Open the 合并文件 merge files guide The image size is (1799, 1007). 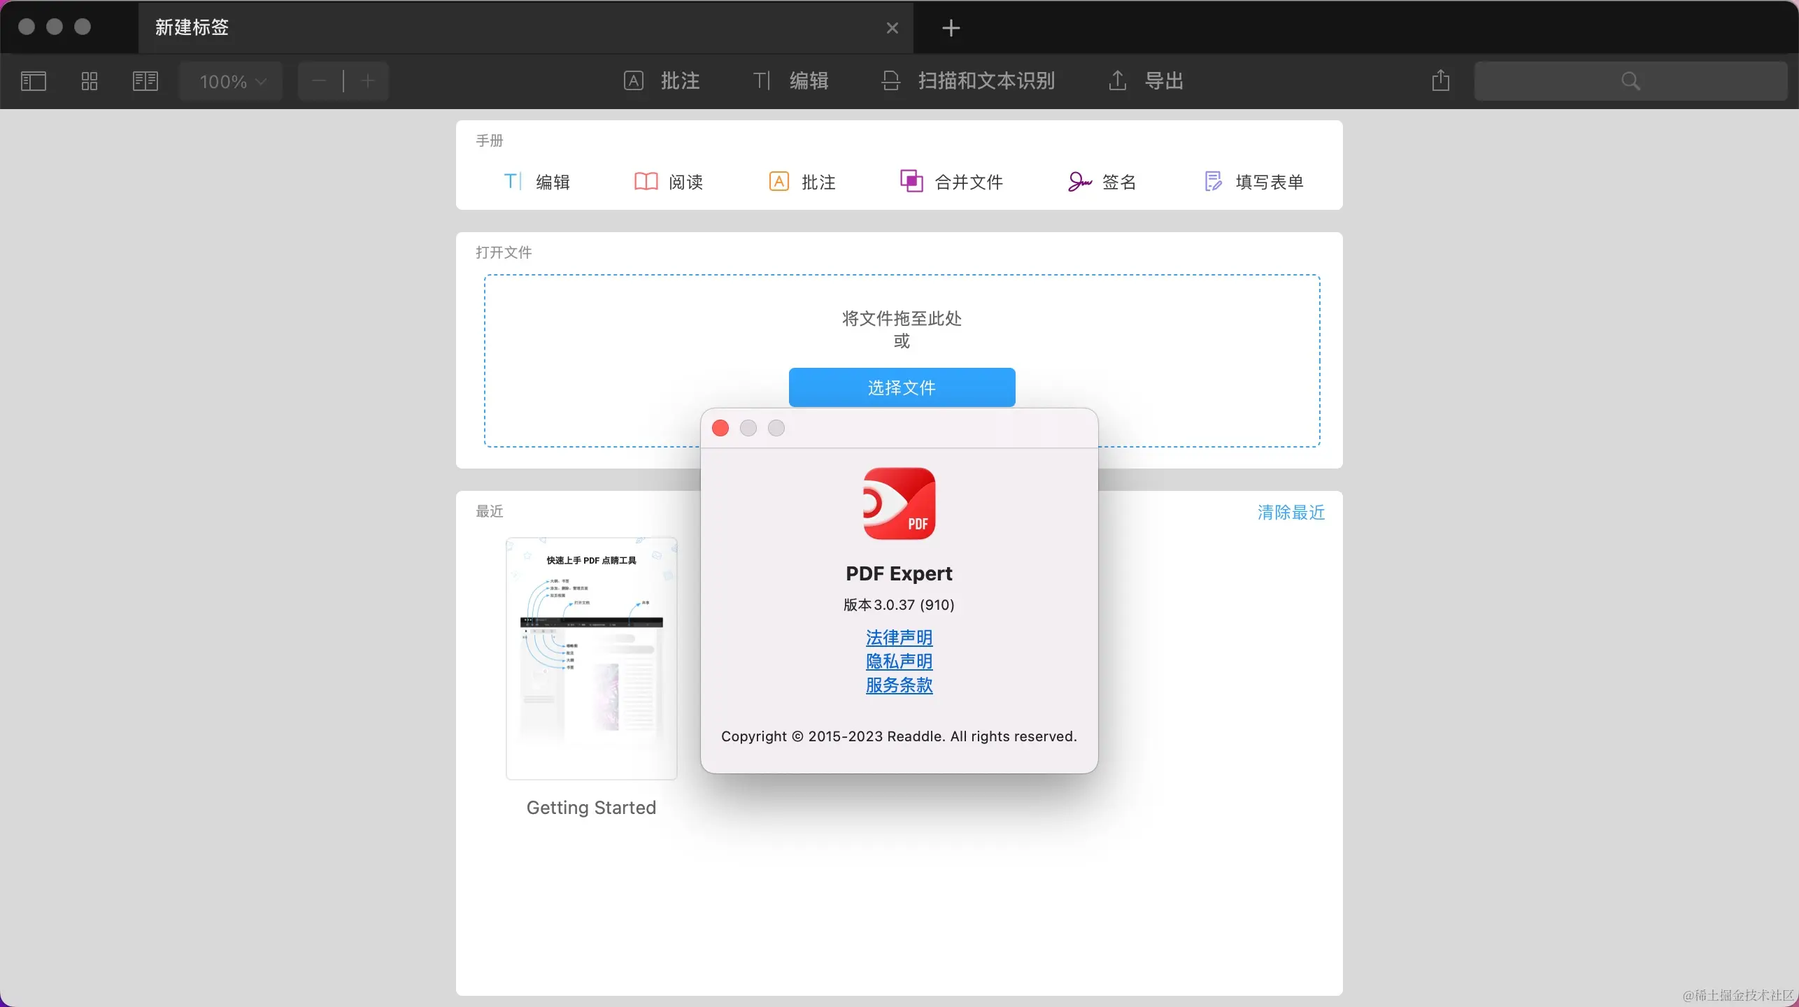coord(951,182)
